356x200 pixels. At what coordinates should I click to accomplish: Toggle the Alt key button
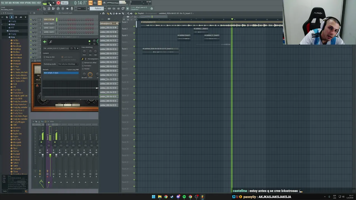tap(118, 9)
